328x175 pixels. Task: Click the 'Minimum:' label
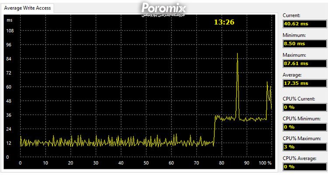pos(294,35)
